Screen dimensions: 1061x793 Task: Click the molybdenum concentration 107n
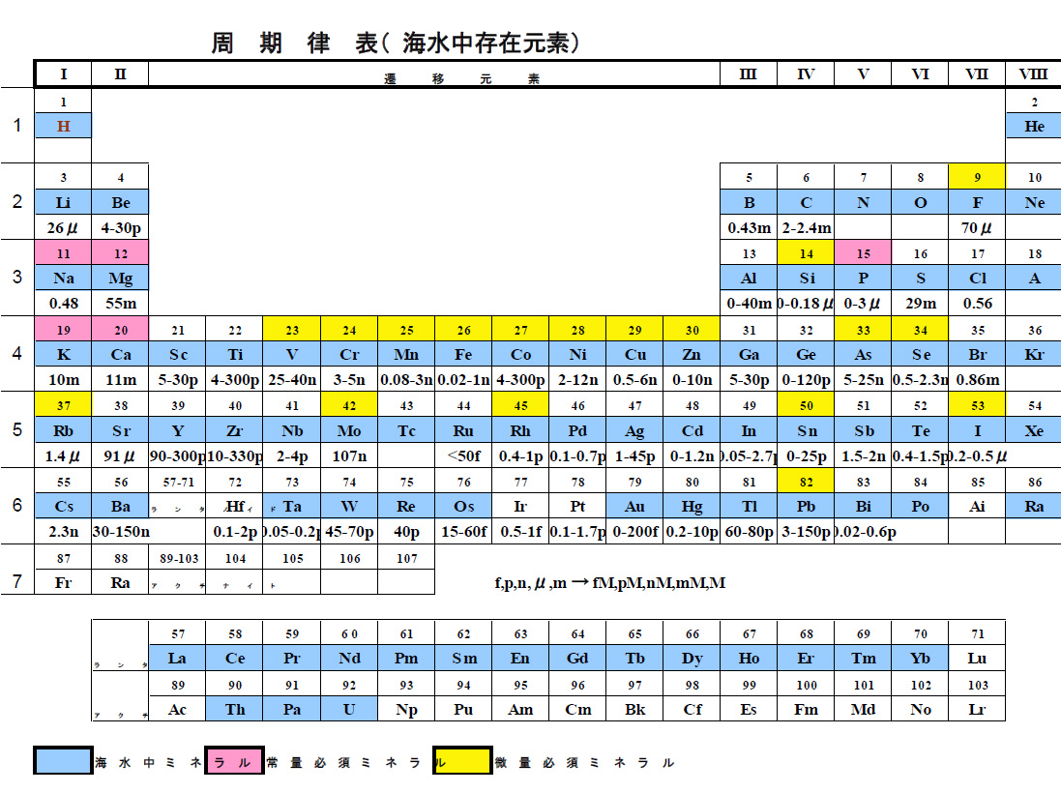[x=348, y=456]
